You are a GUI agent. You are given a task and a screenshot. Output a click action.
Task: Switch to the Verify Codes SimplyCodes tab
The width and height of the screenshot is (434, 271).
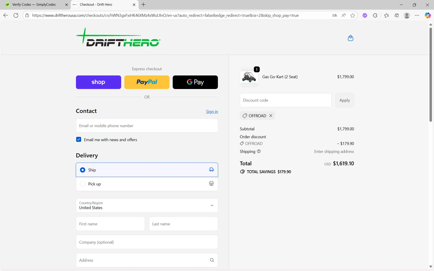(x=35, y=5)
